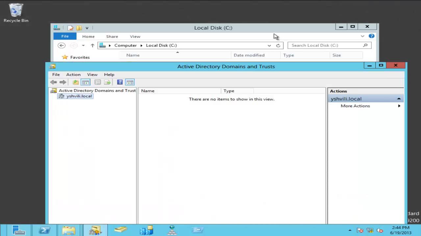Image resolution: width=421 pixels, height=236 pixels.
Task: Click the muted speaker tray icon
Action: 380,230
